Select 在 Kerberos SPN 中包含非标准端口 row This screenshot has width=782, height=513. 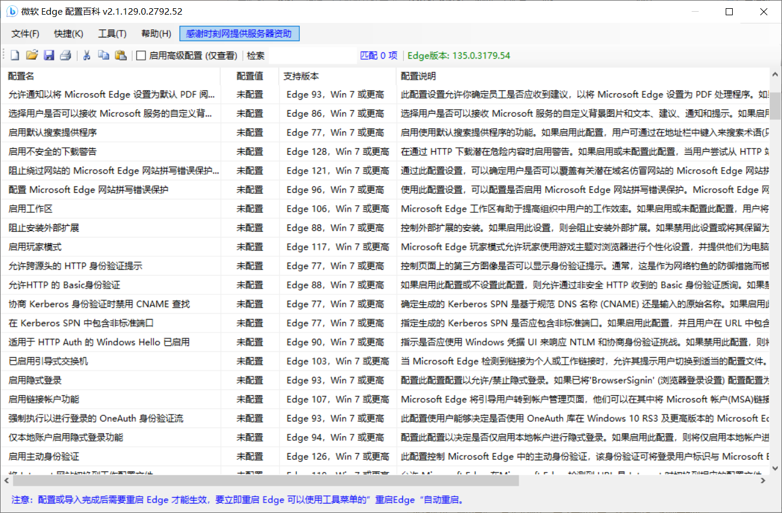386,323
